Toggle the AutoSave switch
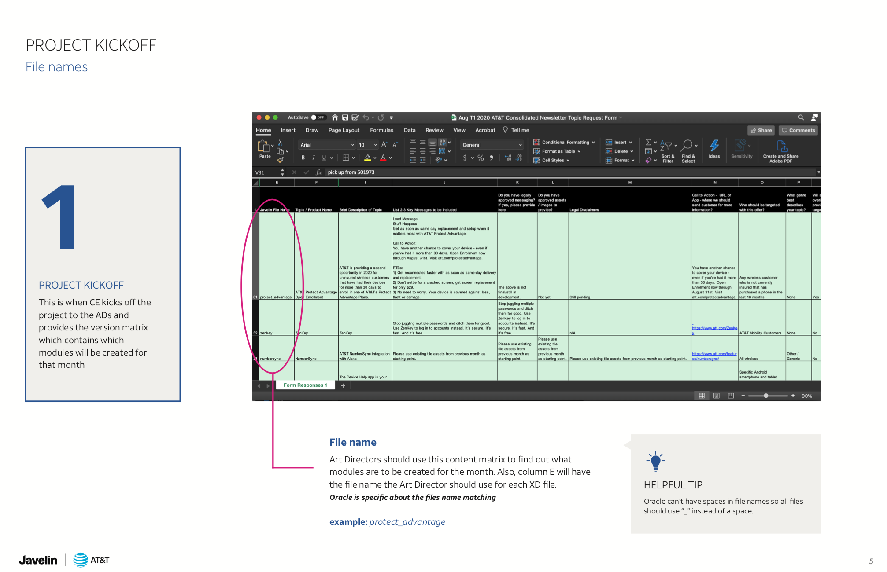Image resolution: width=887 pixels, height=572 pixels. [x=318, y=117]
